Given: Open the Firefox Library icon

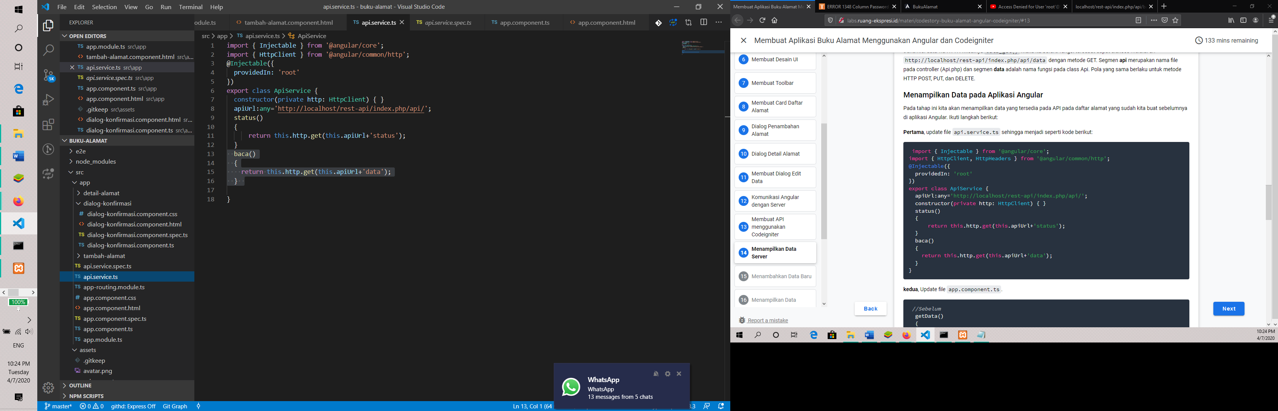Looking at the screenshot, I should coord(1231,20).
